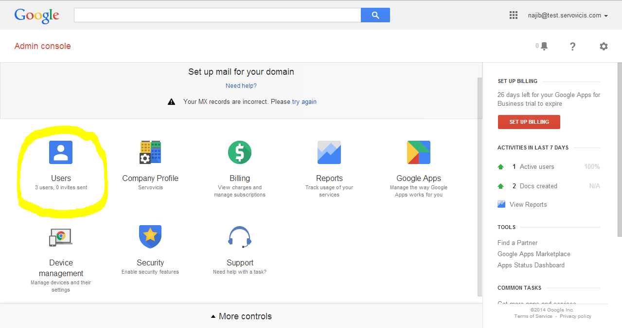Image resolution: width=622 pixels, height=328 pixels.
Task: Click "View charges and manage subscriptions" text
Action: point(240,191)
